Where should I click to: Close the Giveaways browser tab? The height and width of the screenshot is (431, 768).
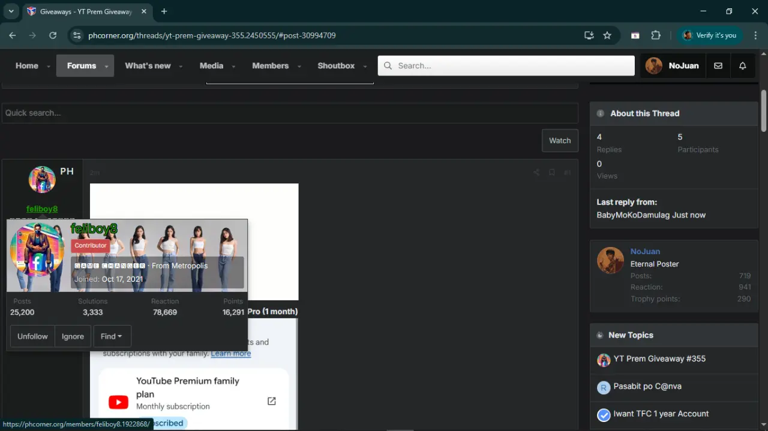tap(144, 11)
